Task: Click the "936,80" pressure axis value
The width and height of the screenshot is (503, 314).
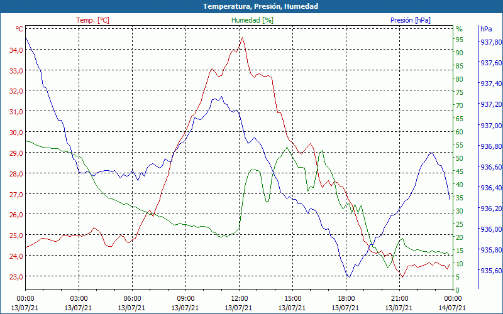Action: point(491,146)
